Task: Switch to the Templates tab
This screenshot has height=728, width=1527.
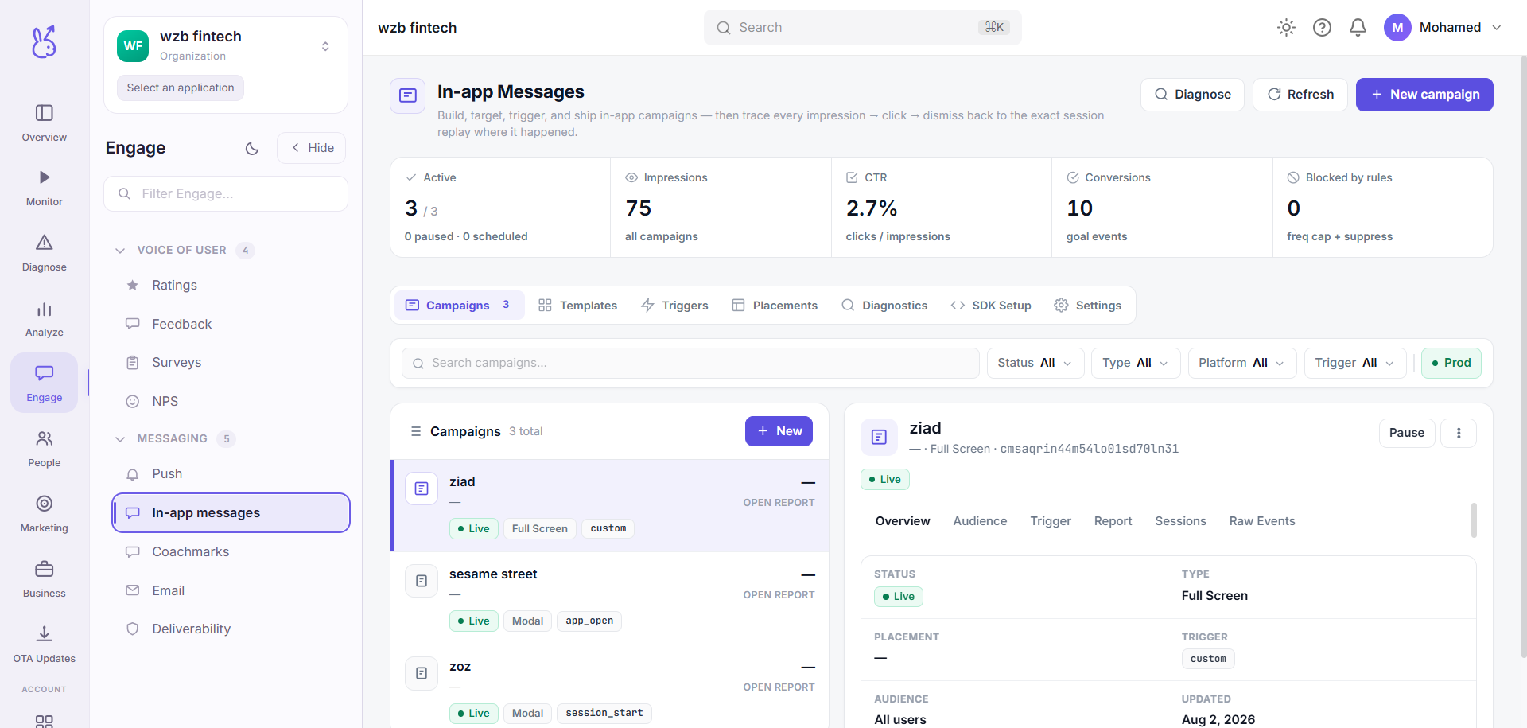Action: 578,306
